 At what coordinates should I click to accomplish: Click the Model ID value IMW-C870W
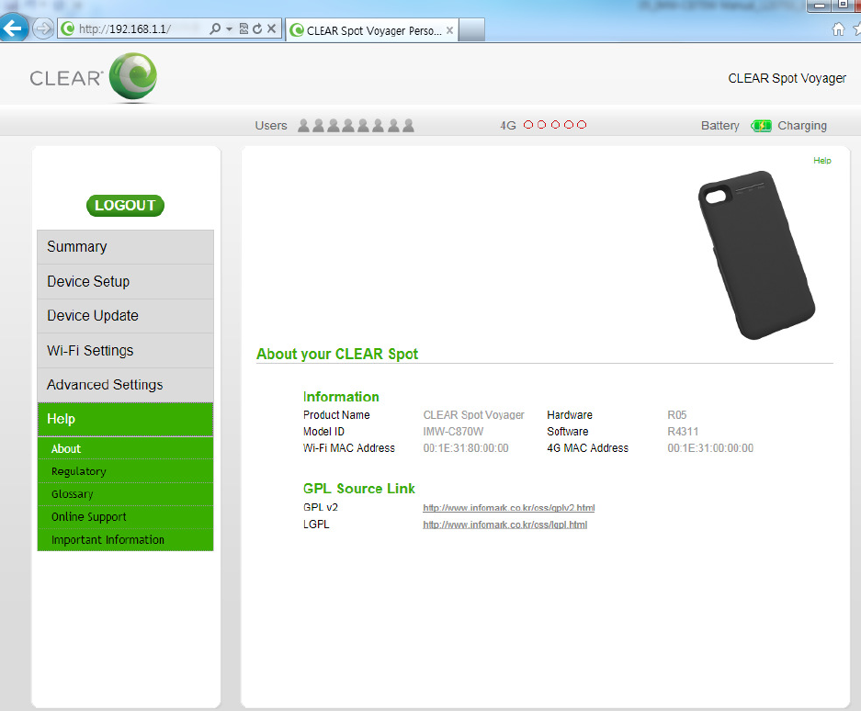click(x=453, y=432)
